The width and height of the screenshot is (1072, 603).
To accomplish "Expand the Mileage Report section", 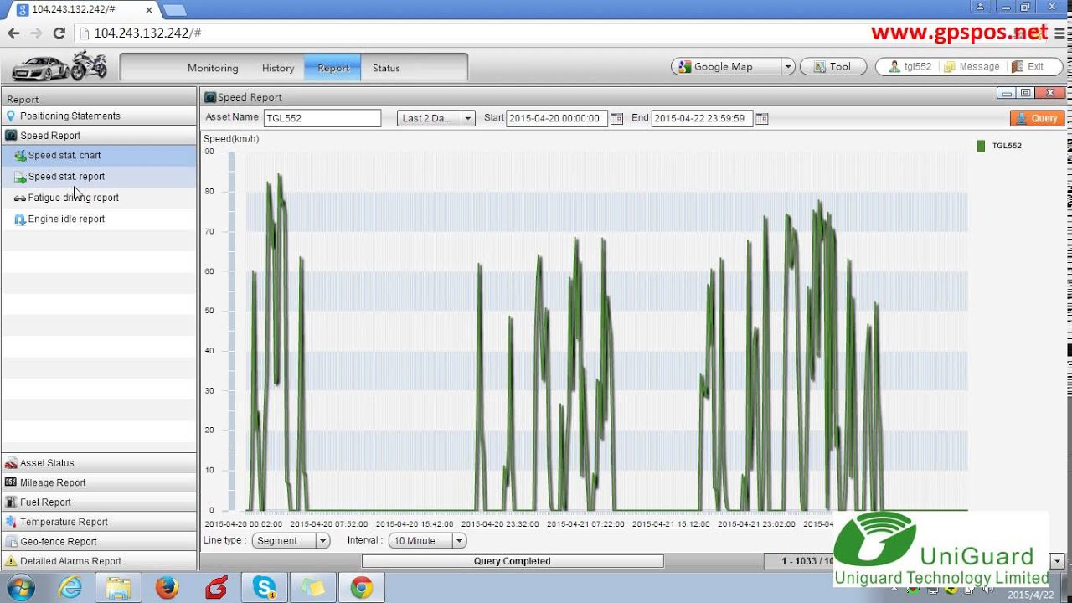I will [x=99, y=482].
